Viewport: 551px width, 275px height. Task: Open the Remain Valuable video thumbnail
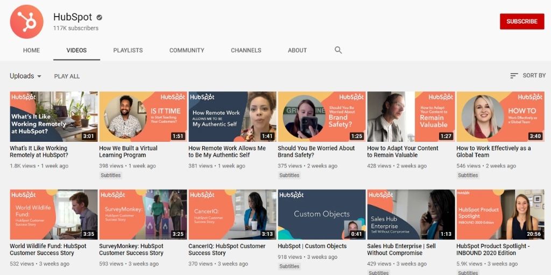pos(411,117)
